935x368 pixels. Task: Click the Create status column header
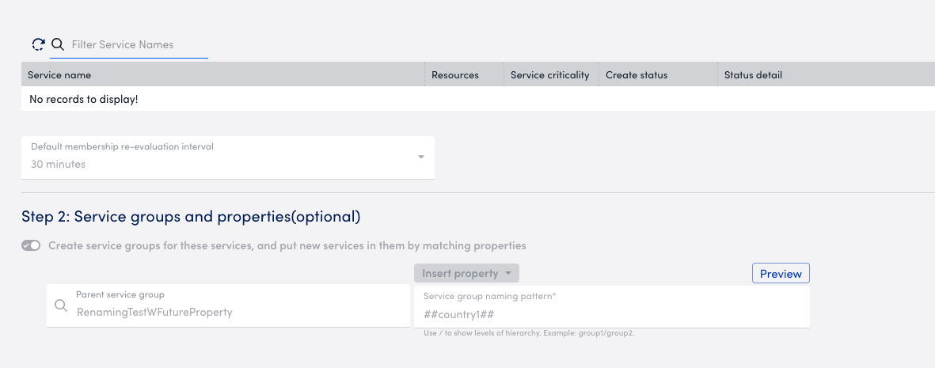tap(637, 74)
